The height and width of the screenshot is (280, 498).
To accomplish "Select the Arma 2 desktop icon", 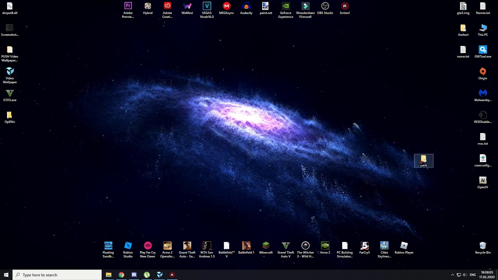I will click(325, 248).
